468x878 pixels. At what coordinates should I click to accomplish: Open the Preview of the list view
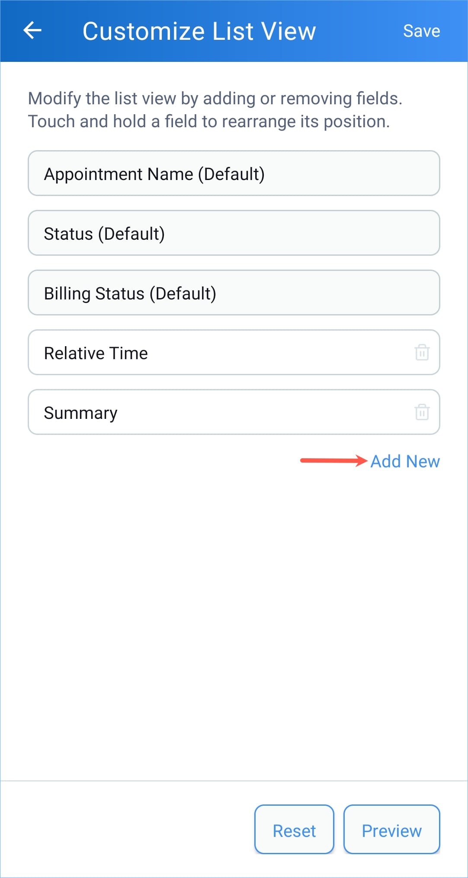391,830
